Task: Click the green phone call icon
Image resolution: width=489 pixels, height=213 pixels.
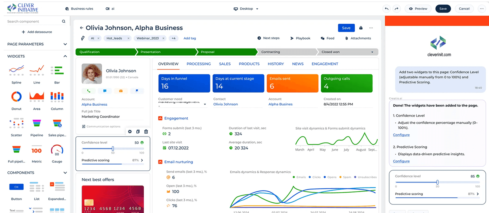Action: click(89, 91)
